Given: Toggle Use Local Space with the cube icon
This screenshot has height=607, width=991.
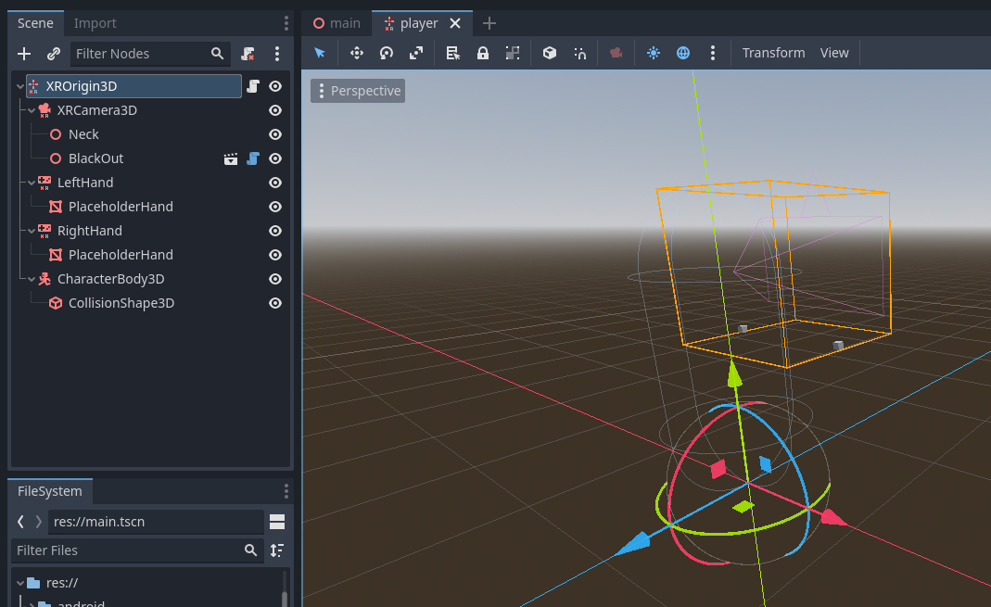Looking at the screenshot, I should 549,53.
